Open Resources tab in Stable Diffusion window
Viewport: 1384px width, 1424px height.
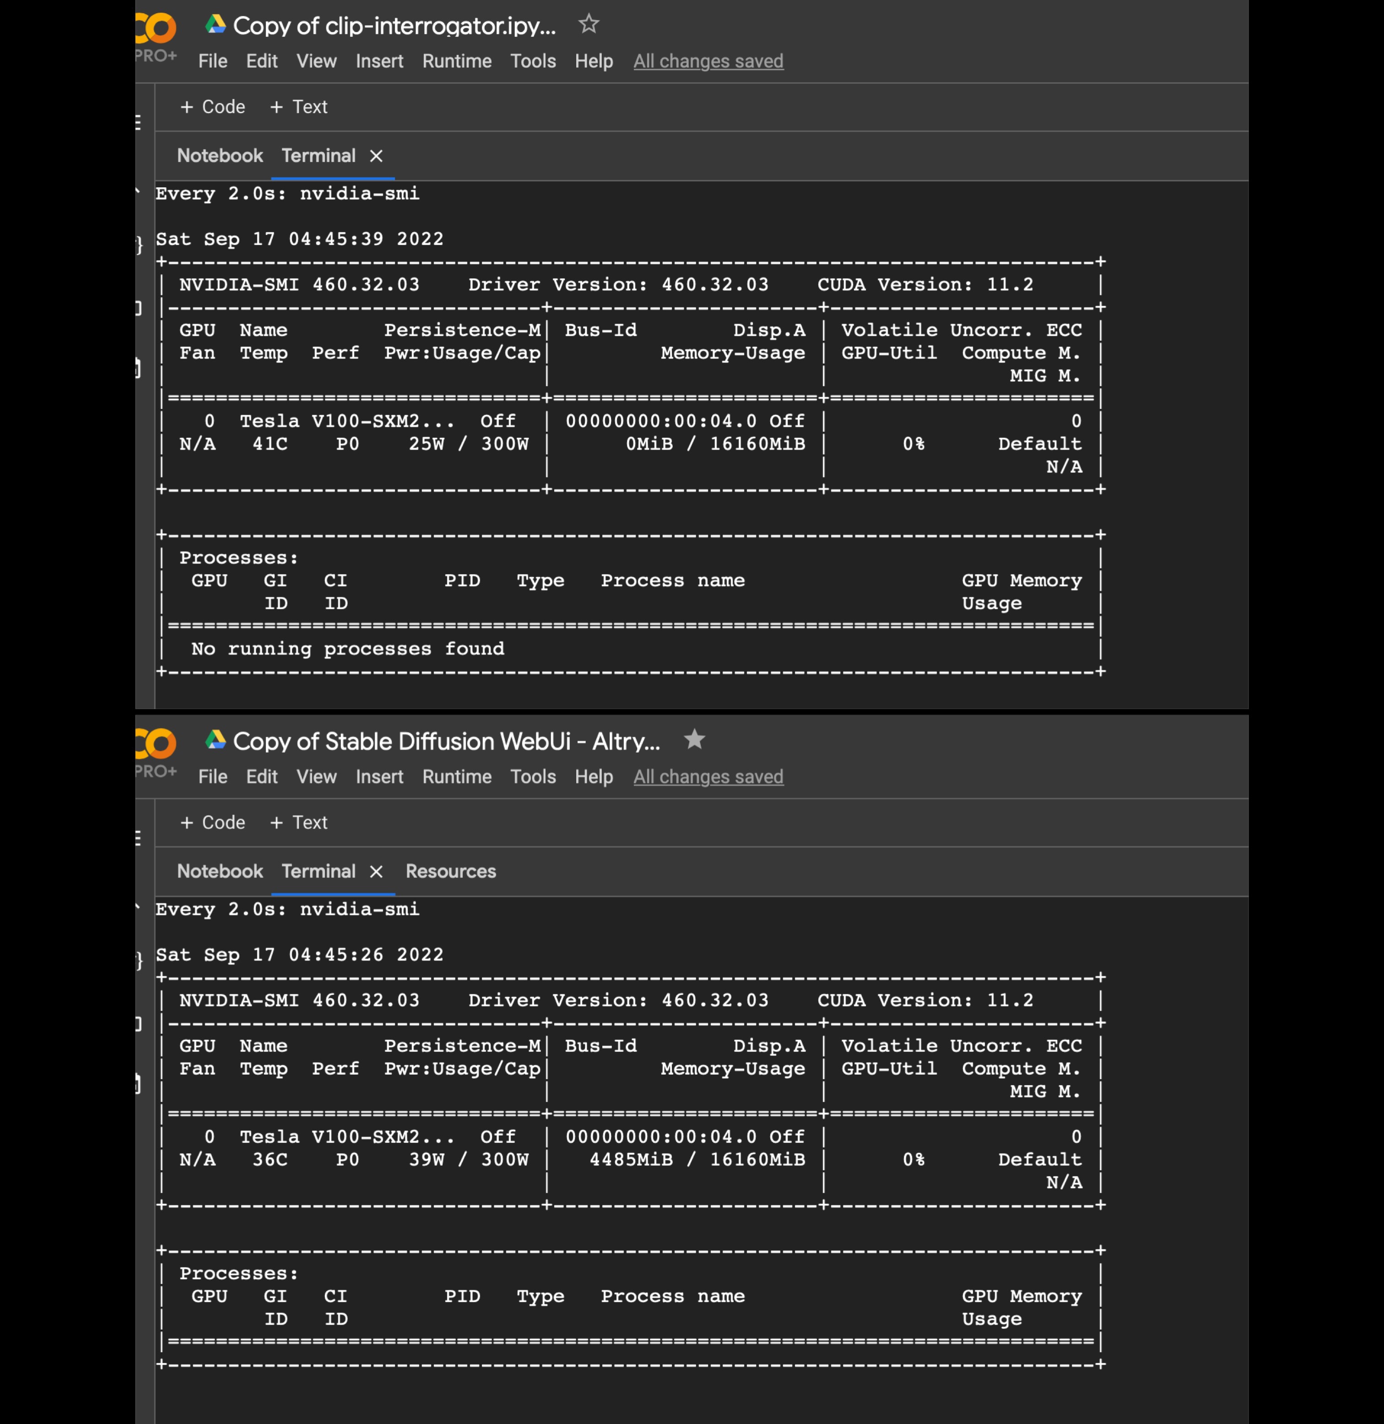point(451,871)
